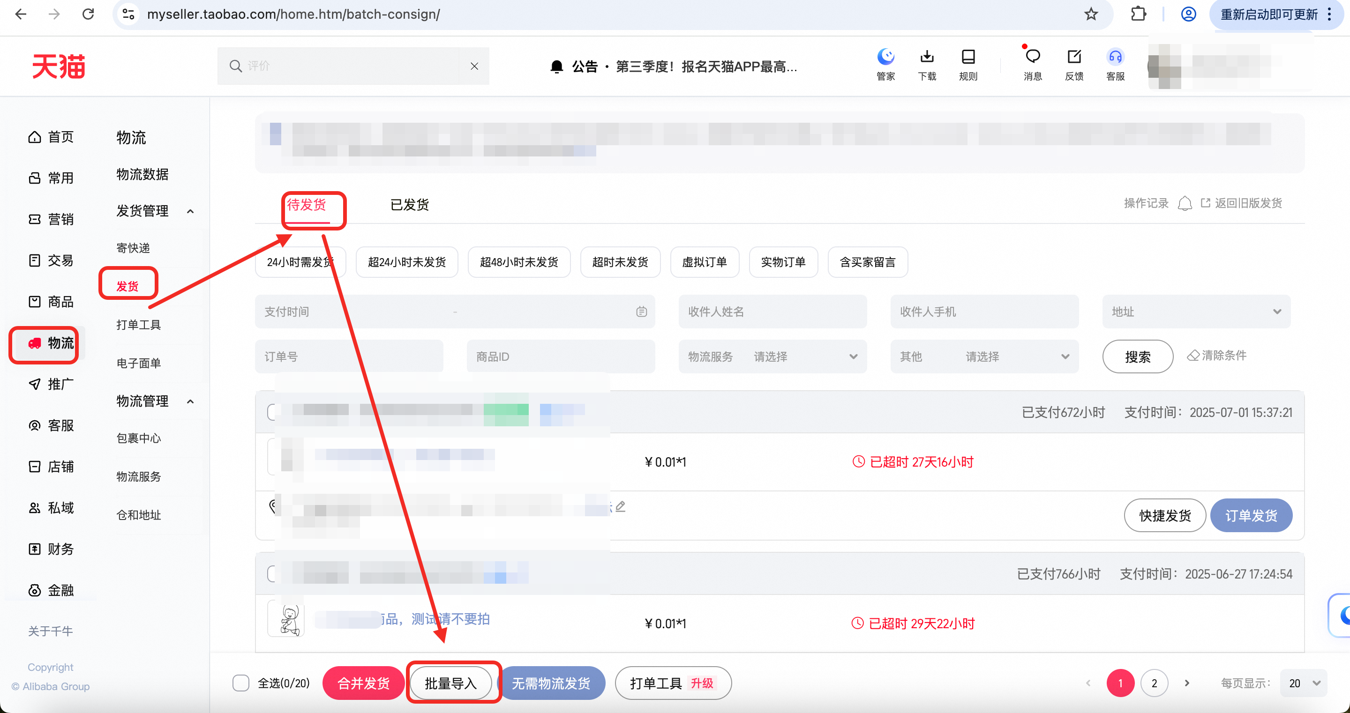Open 物流 in the sidebar
The height and width of the screenshot is (713, 1350).
[51, 343]
